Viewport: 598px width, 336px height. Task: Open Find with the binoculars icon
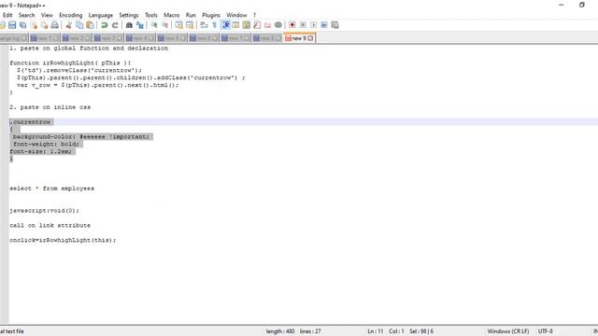click(129, 25)
